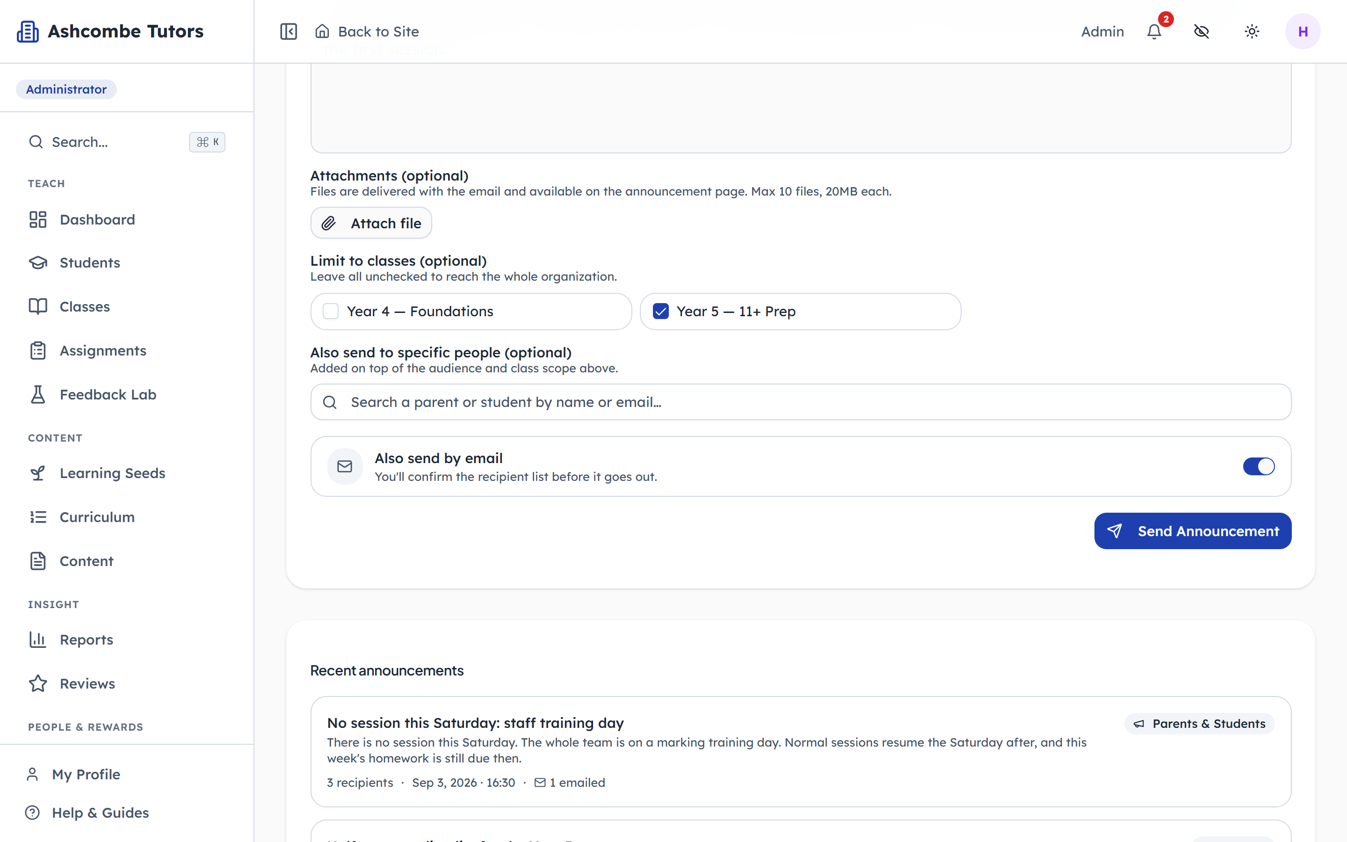1347x842 pixels.
Task: Click the Reviews star icon
Action: pyautogui.click(x=38, y=683)
